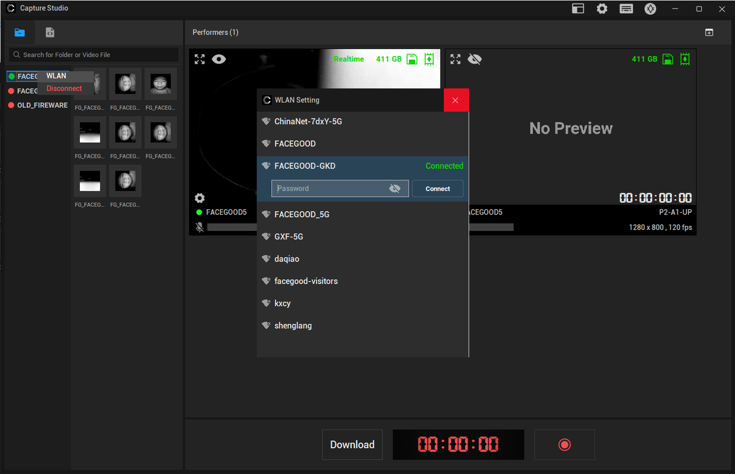Image resolution: width=735 pixels, height=474 pixels.
Task: Open the upright face thumbnail in first row
Action: pos(161,84)
